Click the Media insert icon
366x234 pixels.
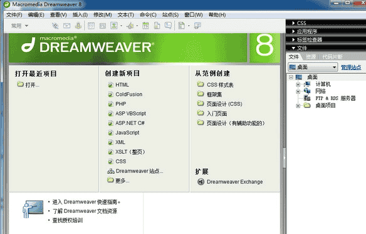tap(130, 26)
